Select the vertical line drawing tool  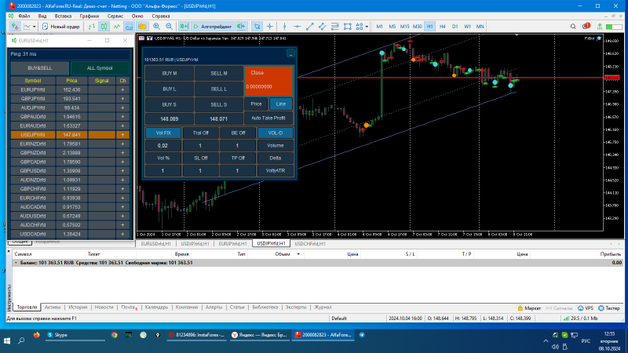click(284, 27)
